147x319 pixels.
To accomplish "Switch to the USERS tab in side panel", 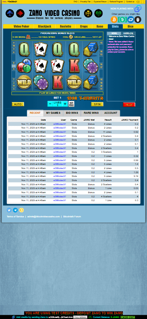I will [128, 33].
